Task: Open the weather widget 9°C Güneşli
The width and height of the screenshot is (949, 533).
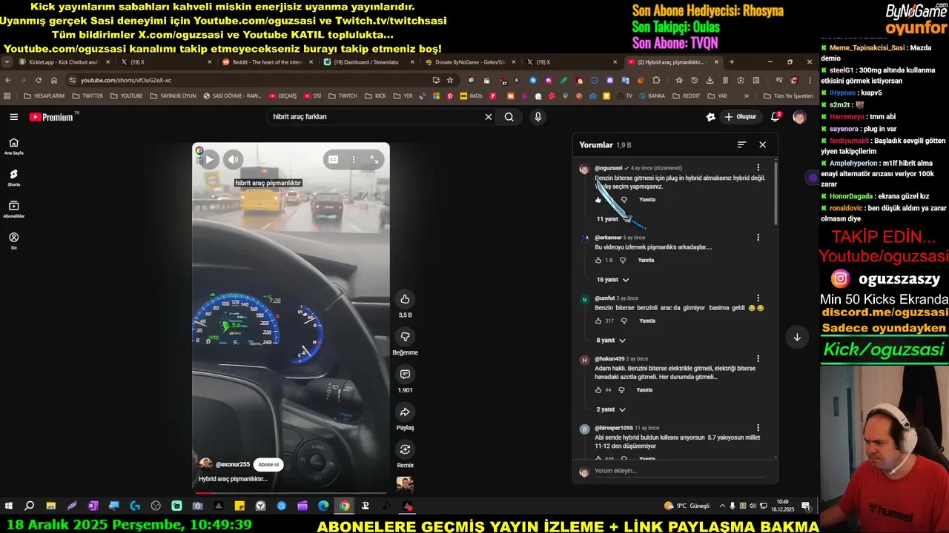Action: [x=687, y=506]
